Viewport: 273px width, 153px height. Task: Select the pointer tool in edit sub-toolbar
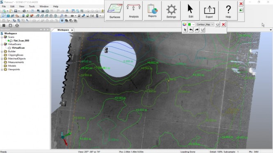(x=185, y=30)
